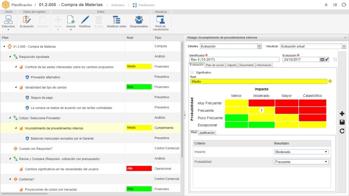Click the Identificador input field
Screen dimensions: 349x196
coord(234,60)
